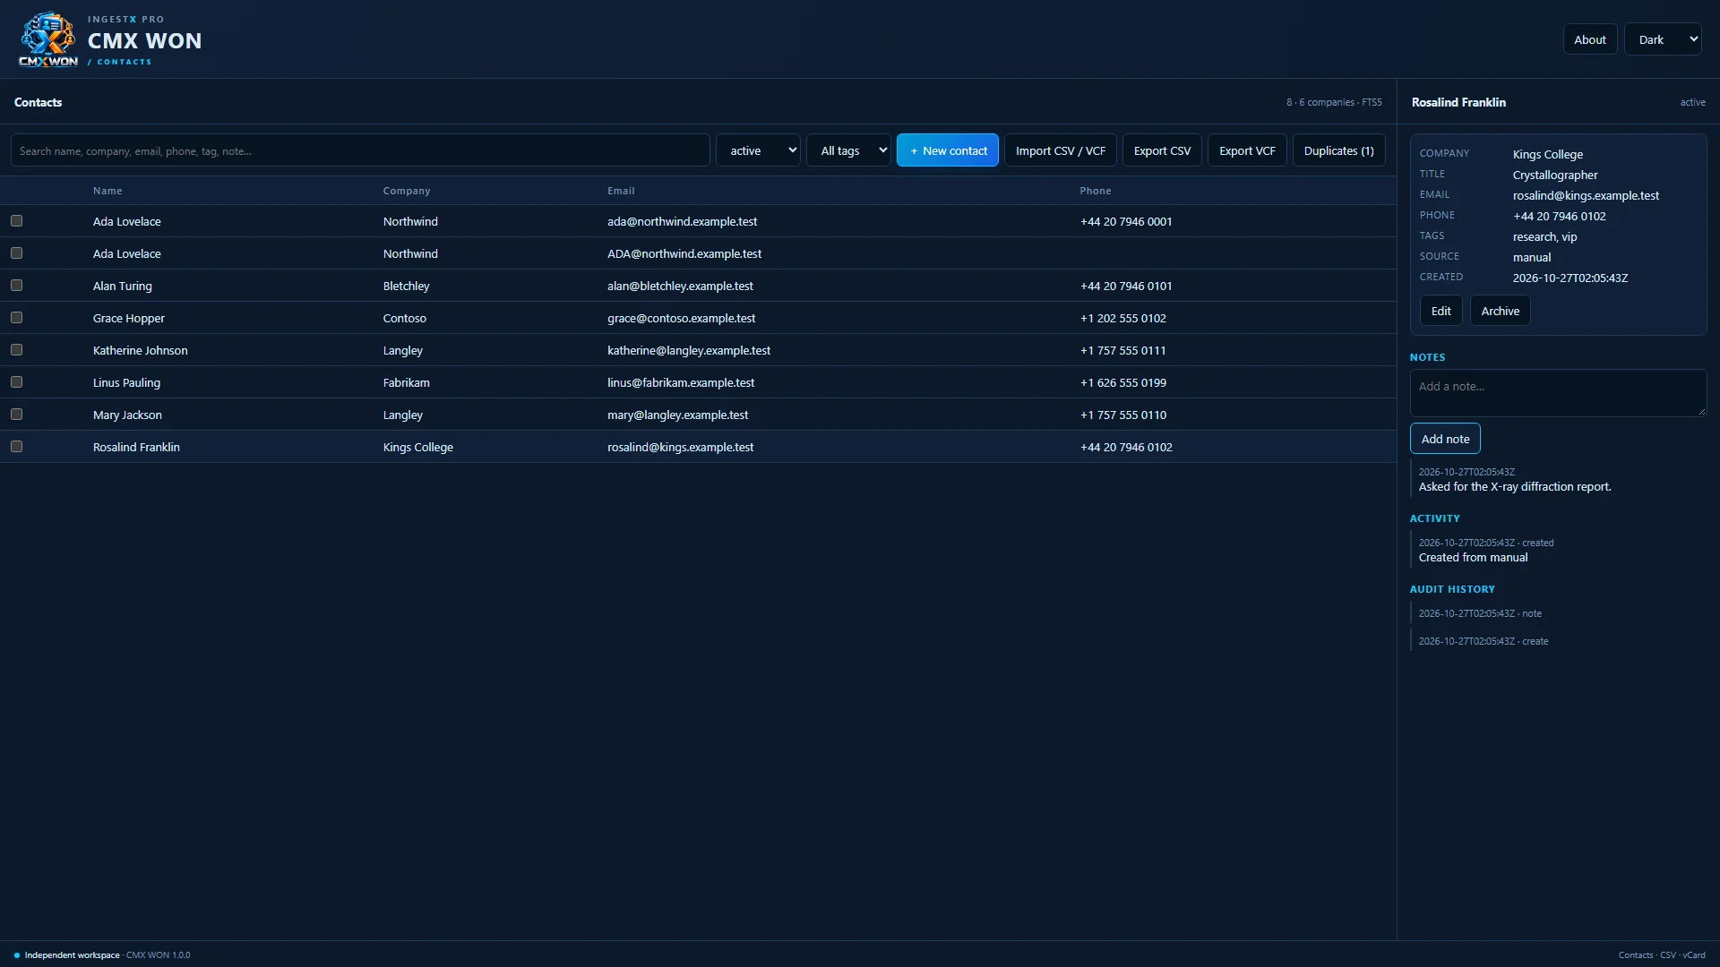Click ADA@northwind.example.test email cell
Viewport: 1720px width, 967px height.
pyautogui.click(x=684, y=253)
